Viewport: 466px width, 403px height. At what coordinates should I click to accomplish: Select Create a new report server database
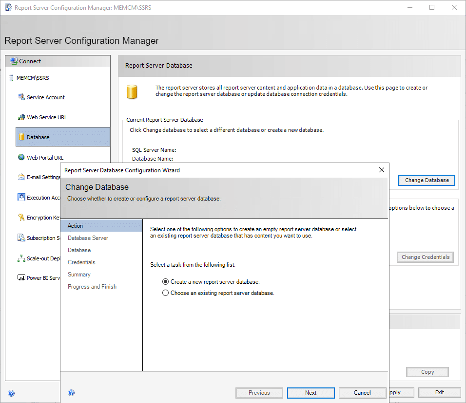coord(166,282)
